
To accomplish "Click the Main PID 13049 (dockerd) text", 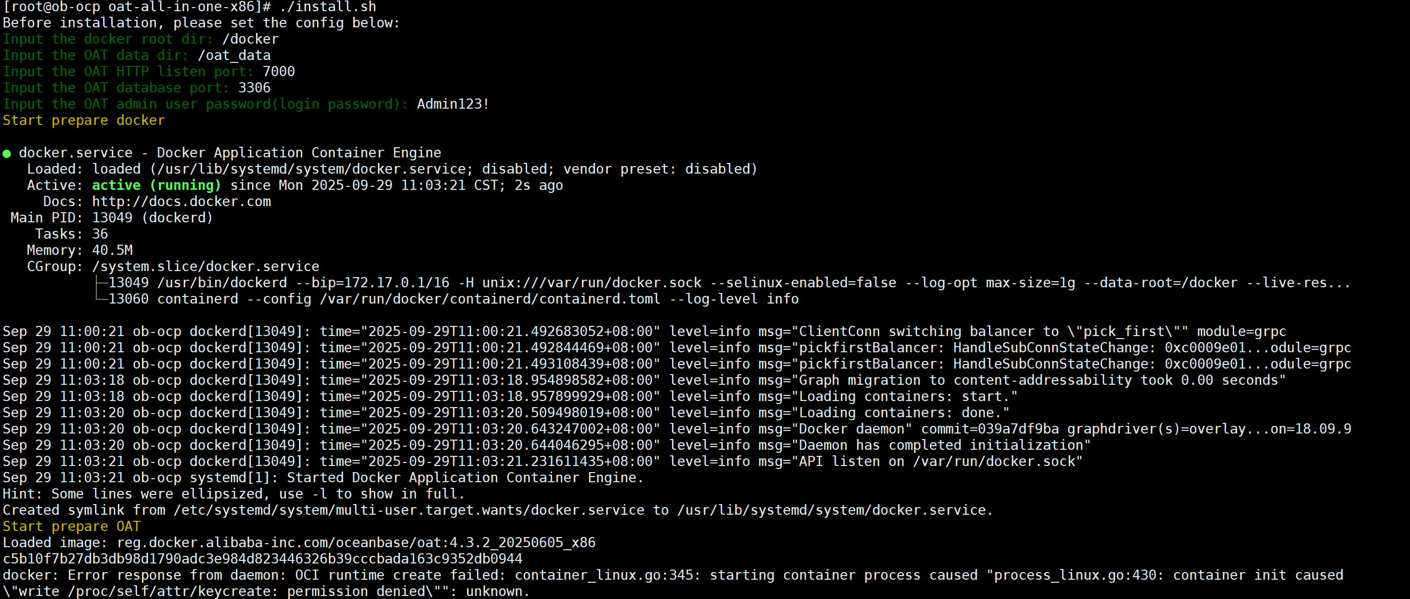I will coord(152,218).
